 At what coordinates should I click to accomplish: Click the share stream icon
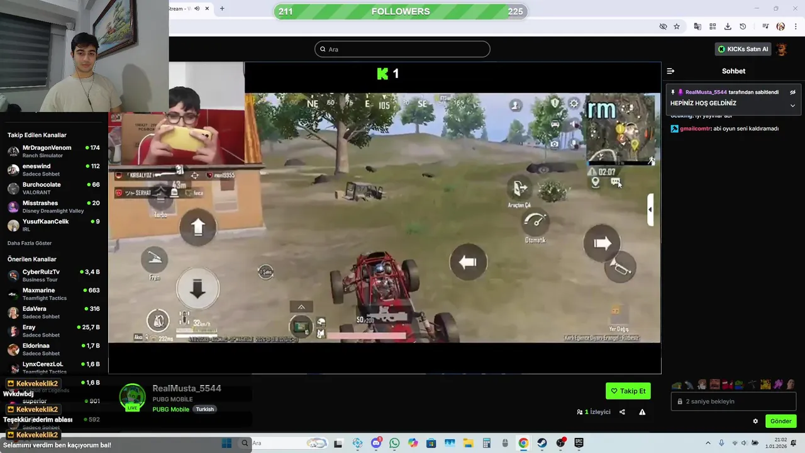click(x=622, y=412)
